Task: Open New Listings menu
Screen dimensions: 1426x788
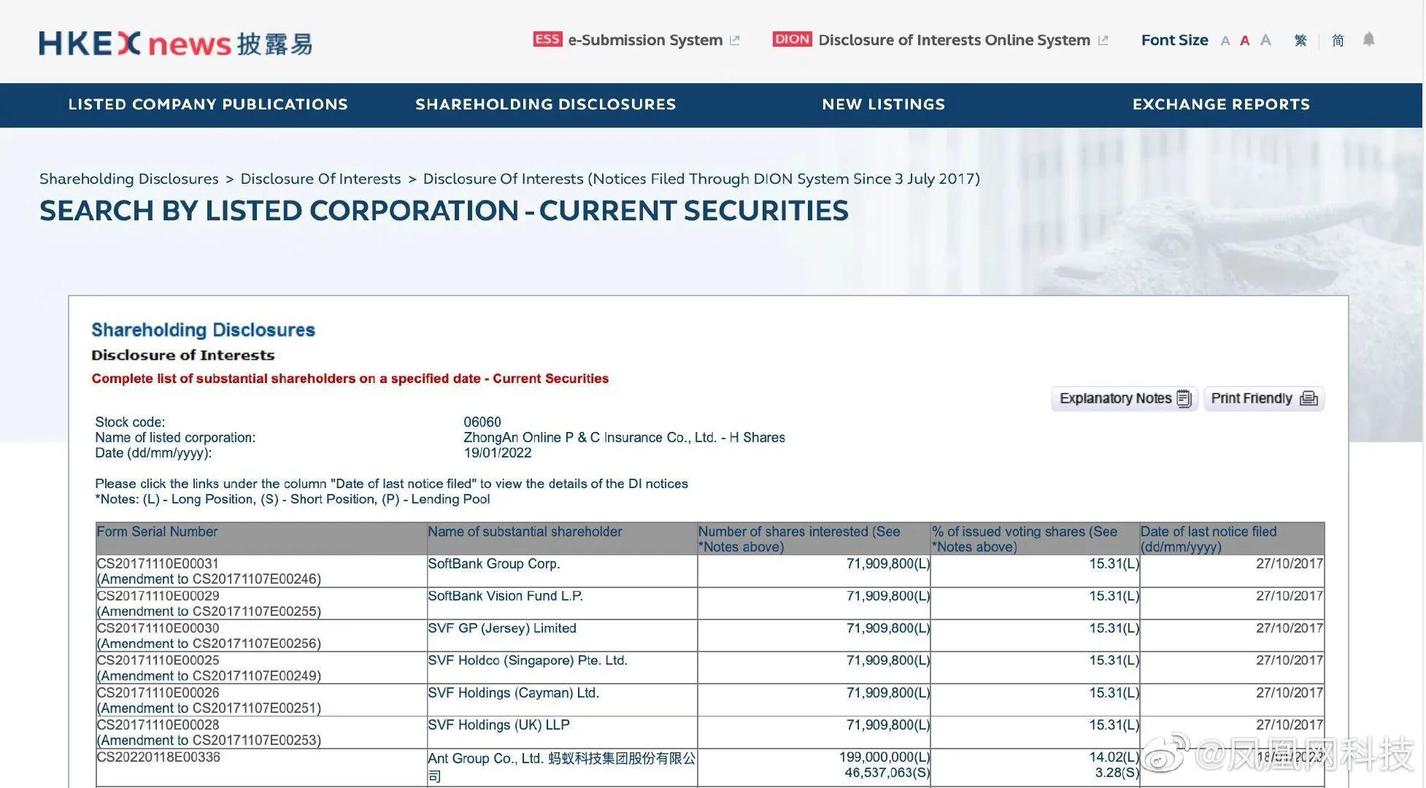Action: 883,104
